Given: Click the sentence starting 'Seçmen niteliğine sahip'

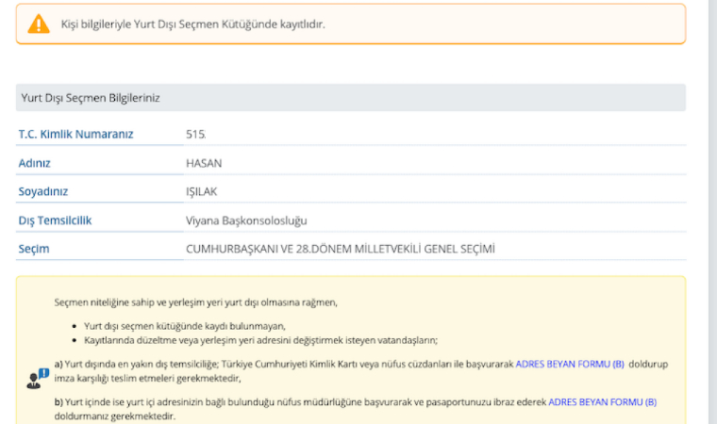Looking at the screenshot, I should tap(195, 302).
